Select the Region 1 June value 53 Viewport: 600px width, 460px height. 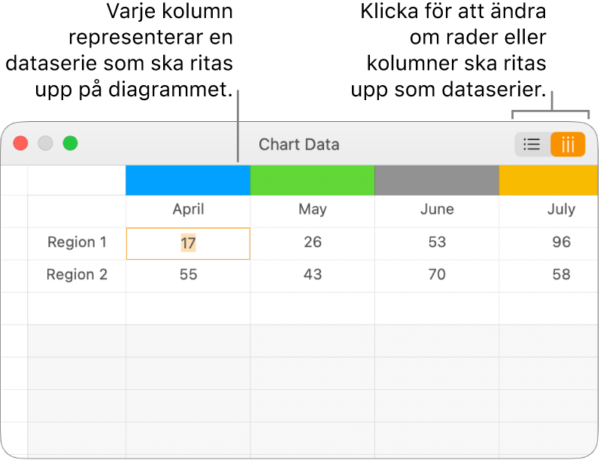point(437,242)
